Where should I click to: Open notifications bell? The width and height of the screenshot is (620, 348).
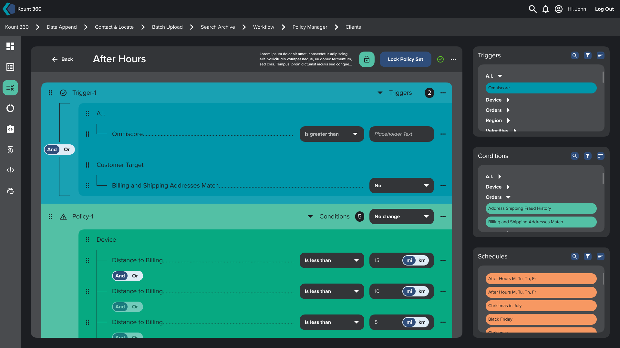click(x=546, y=9)
